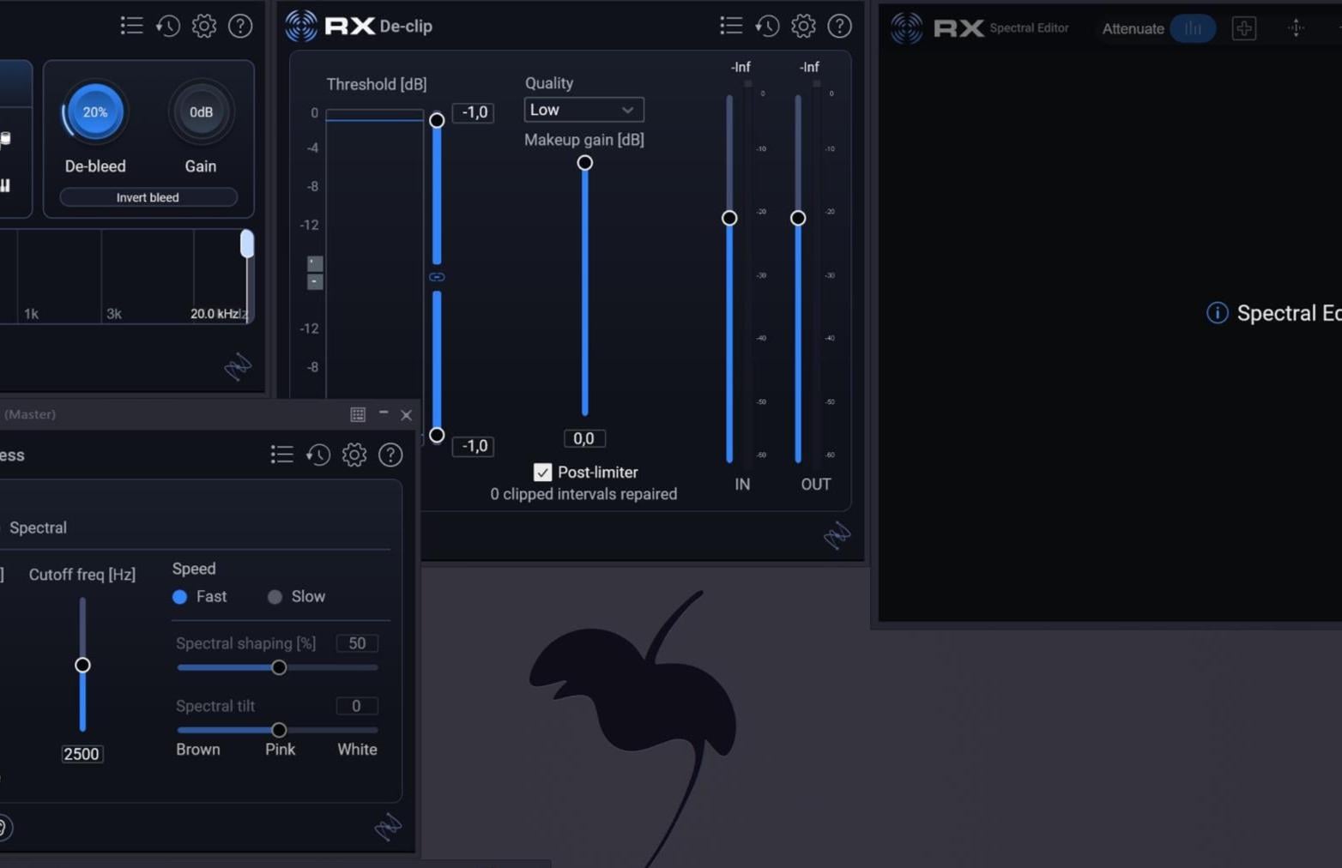
Task: Click the upper Threshold value field
Action: 475,112
